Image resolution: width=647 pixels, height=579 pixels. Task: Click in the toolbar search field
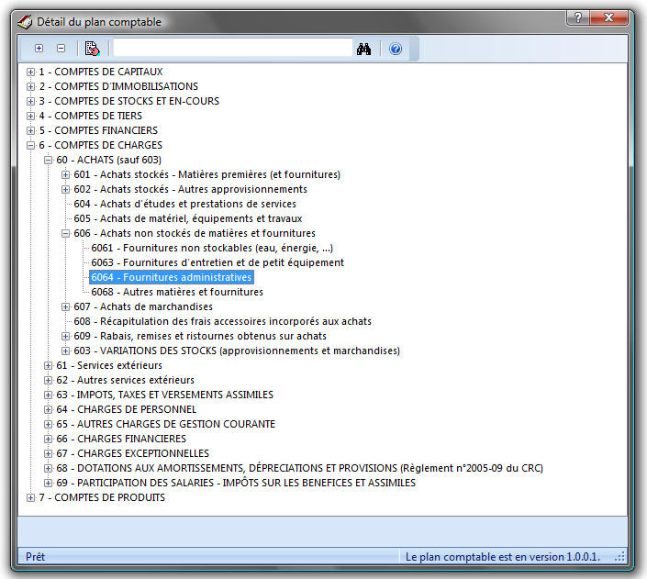232,49
